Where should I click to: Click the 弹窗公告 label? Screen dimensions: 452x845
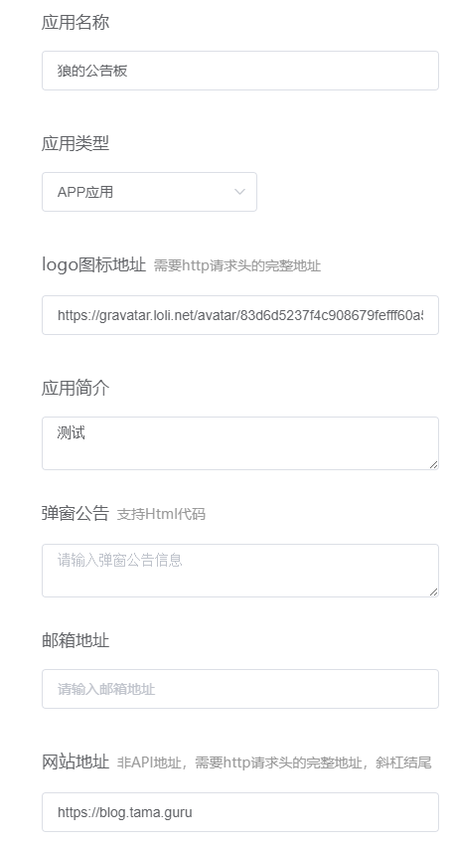75,514
